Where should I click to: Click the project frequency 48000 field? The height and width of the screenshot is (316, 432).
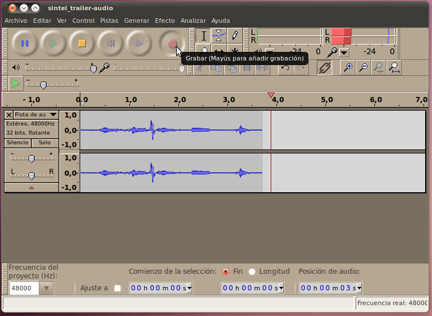(25, 289)
